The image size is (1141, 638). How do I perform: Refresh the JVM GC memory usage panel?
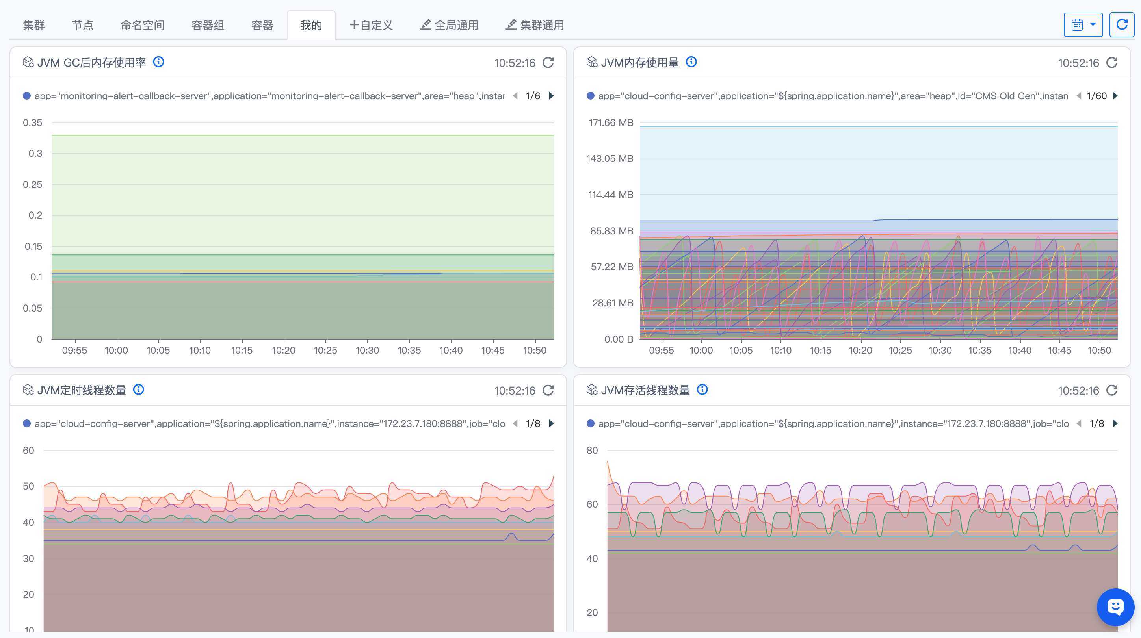(548, 63)
